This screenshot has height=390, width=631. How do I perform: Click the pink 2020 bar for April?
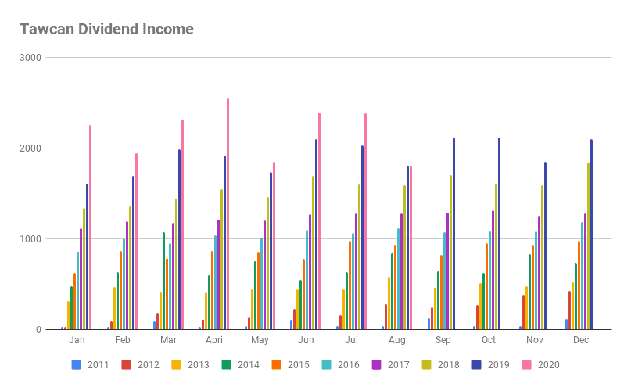[228, 215]
